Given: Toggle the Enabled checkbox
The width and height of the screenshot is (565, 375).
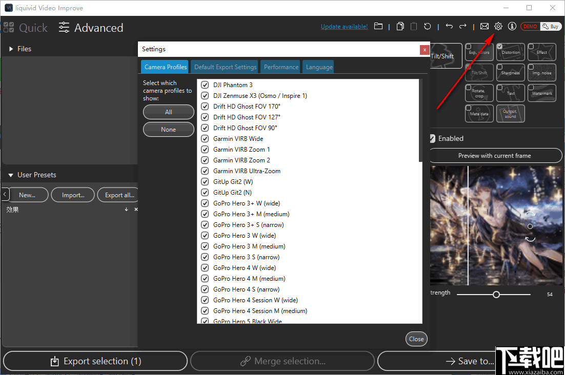Looking at the screenshot, I should click(432, 138).
